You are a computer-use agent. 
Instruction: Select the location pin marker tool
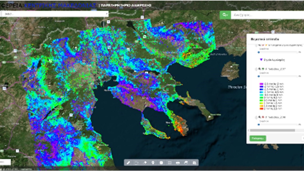(x=153, y=163)
